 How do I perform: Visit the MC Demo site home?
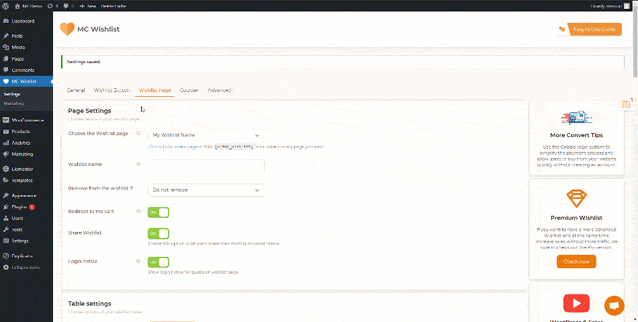click(29, 6)
